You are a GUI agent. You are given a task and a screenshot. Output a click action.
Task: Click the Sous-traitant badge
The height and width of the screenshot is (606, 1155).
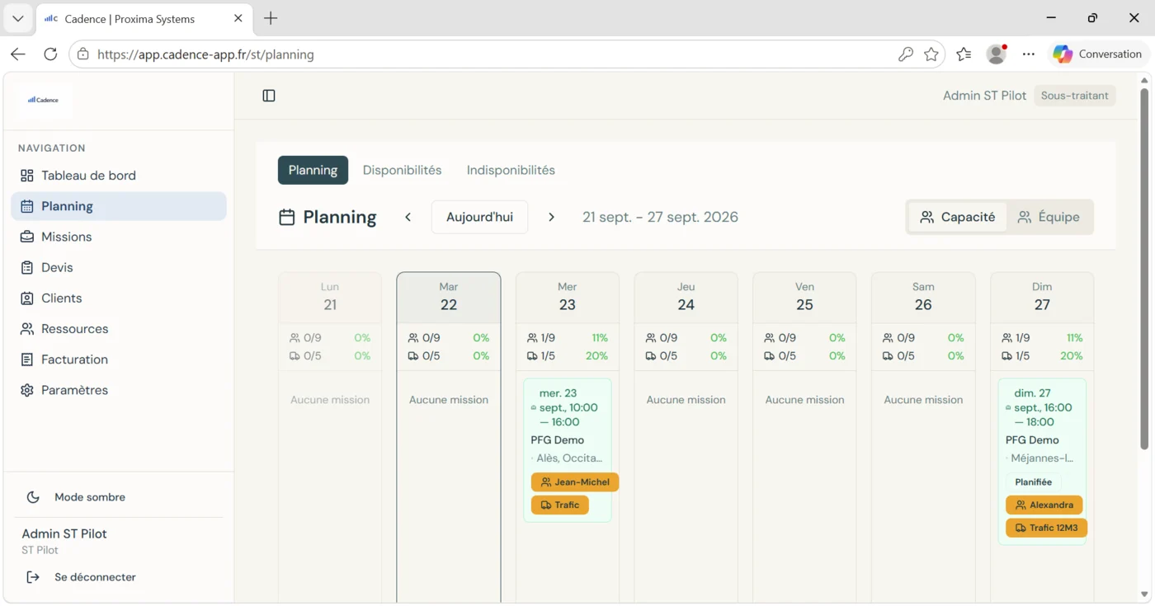click(1074, 96)
